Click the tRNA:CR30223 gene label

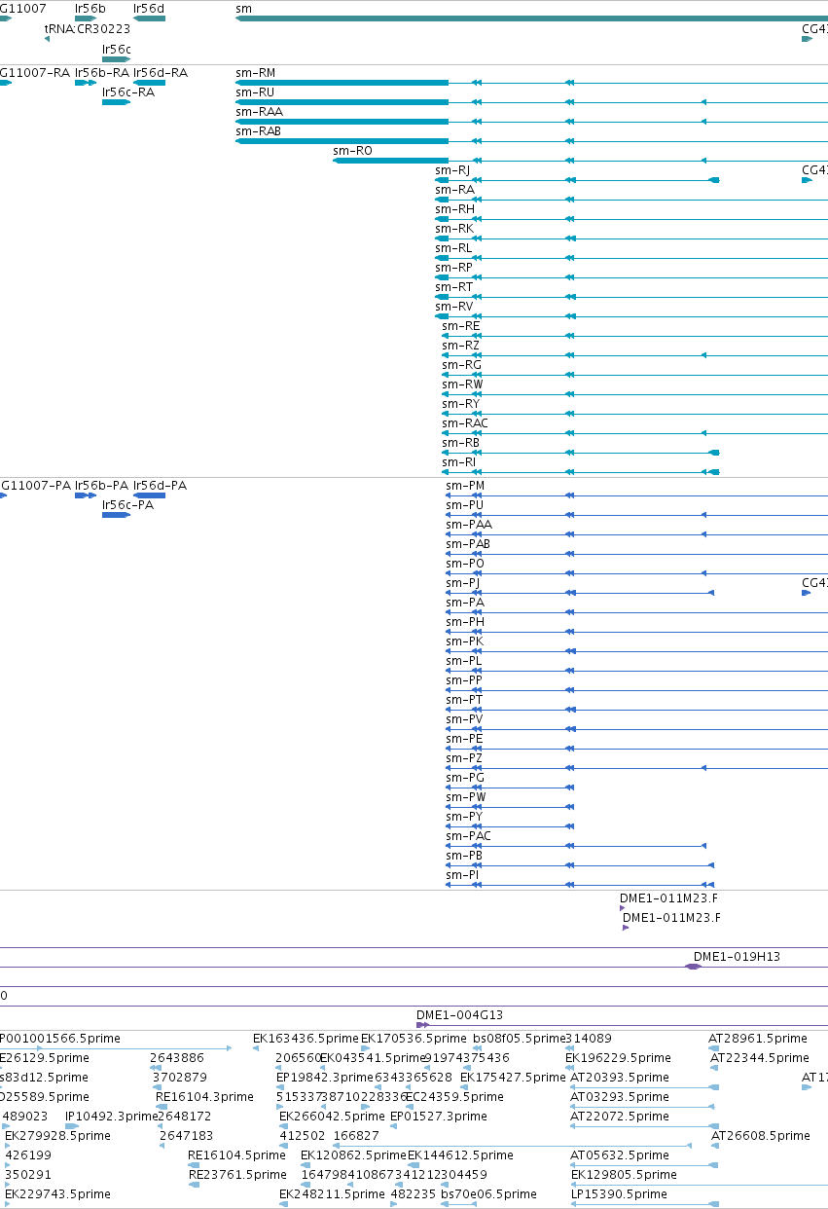87,29
